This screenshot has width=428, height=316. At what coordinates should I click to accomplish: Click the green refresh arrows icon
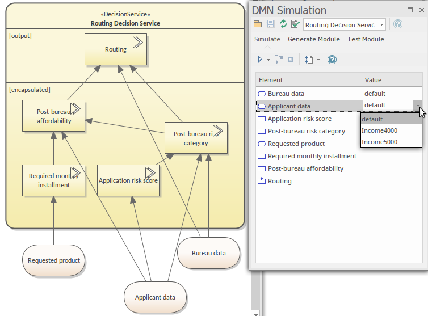tap(283, 24)
